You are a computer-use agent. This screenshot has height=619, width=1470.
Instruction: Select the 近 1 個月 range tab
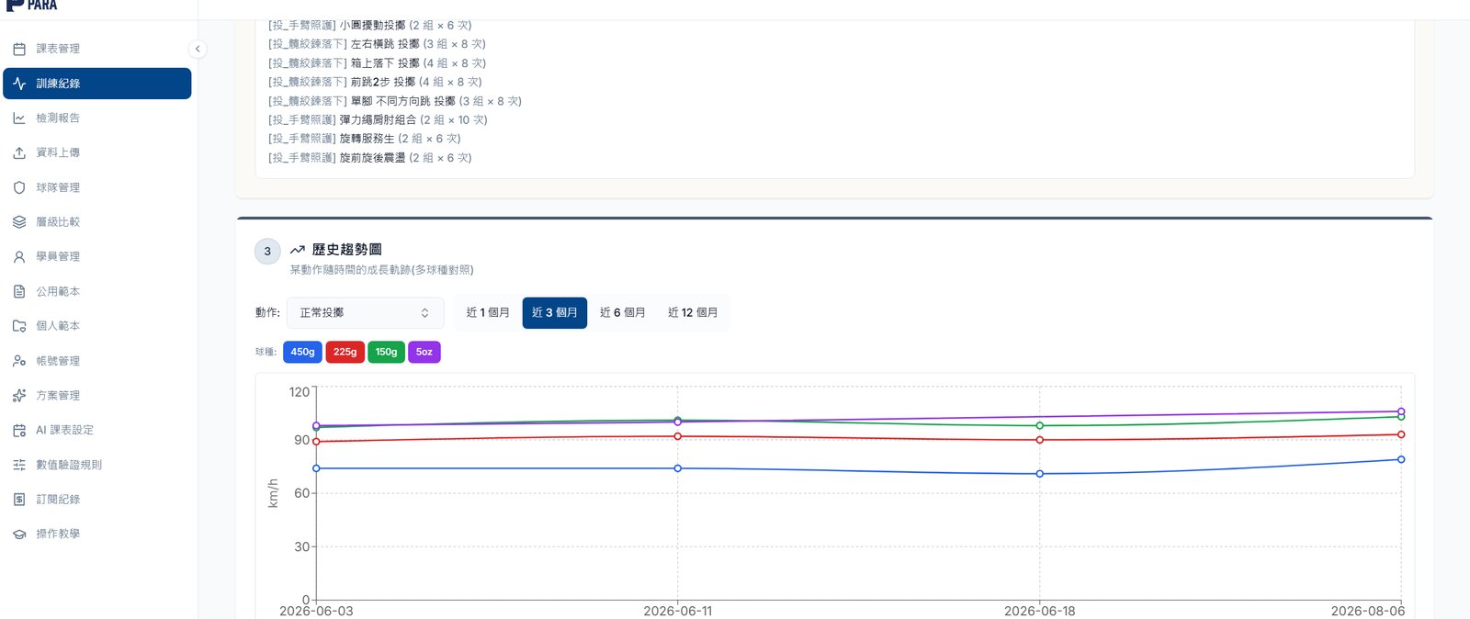(488, 313)
